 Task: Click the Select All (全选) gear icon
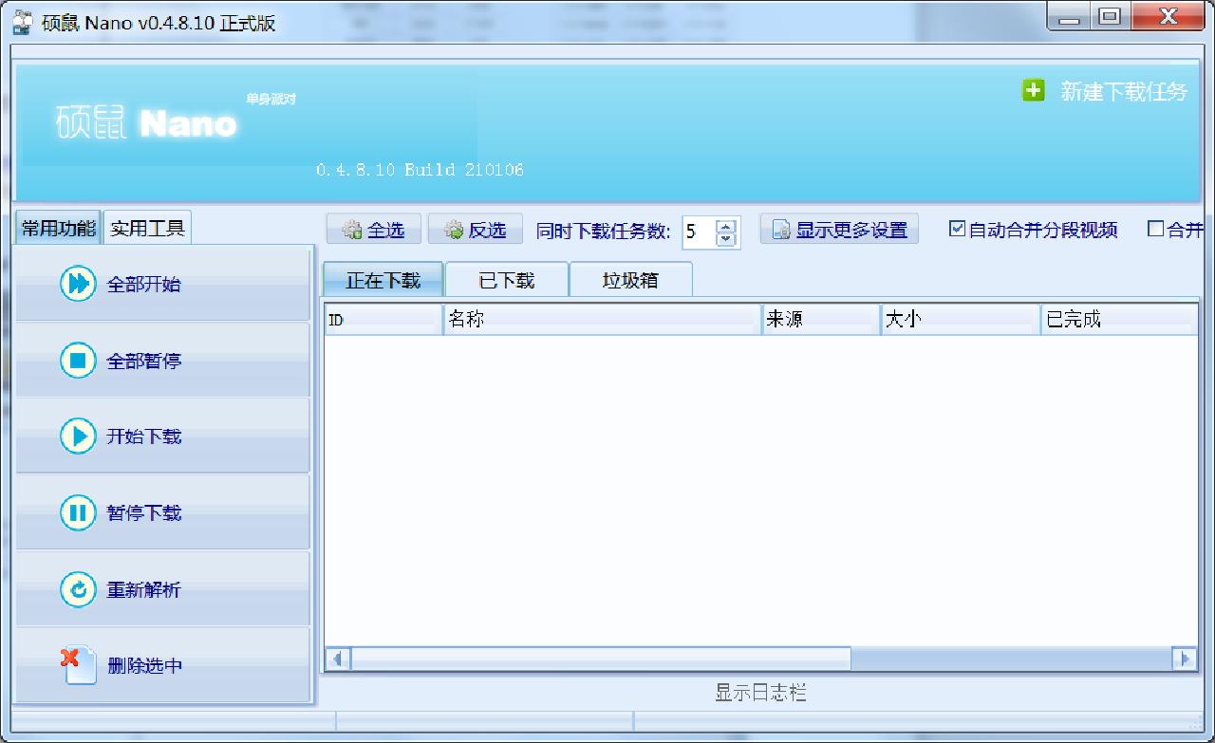point(353,228)
